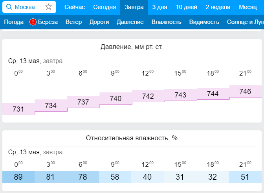Go to the Ветер section
Viewport: 264px width, 193px height.
[x=74, y=22]
